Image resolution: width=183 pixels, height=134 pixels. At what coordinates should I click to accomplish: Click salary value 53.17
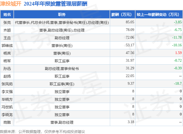click(130, 45)
